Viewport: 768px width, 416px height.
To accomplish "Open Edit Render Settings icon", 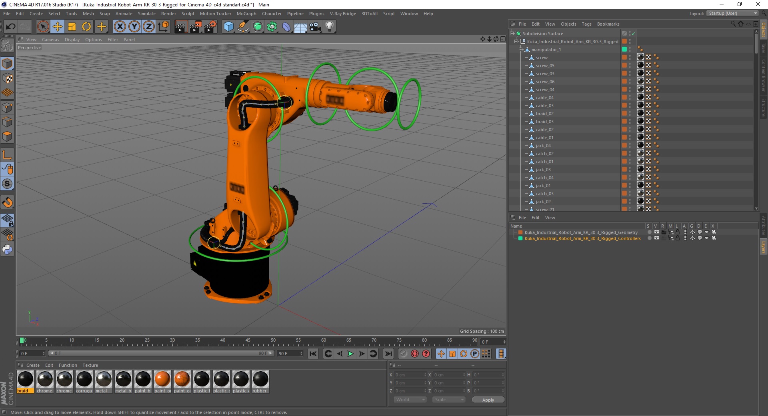I will pos(210,27).
